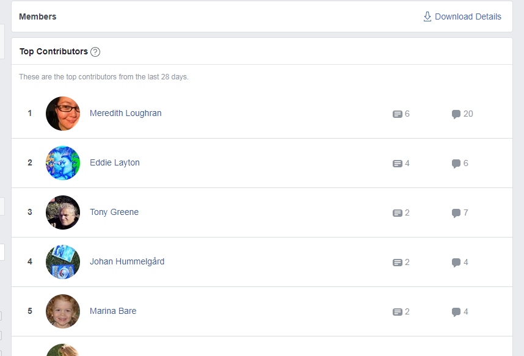Click Tony Greene's profile picture

[63, 213]
